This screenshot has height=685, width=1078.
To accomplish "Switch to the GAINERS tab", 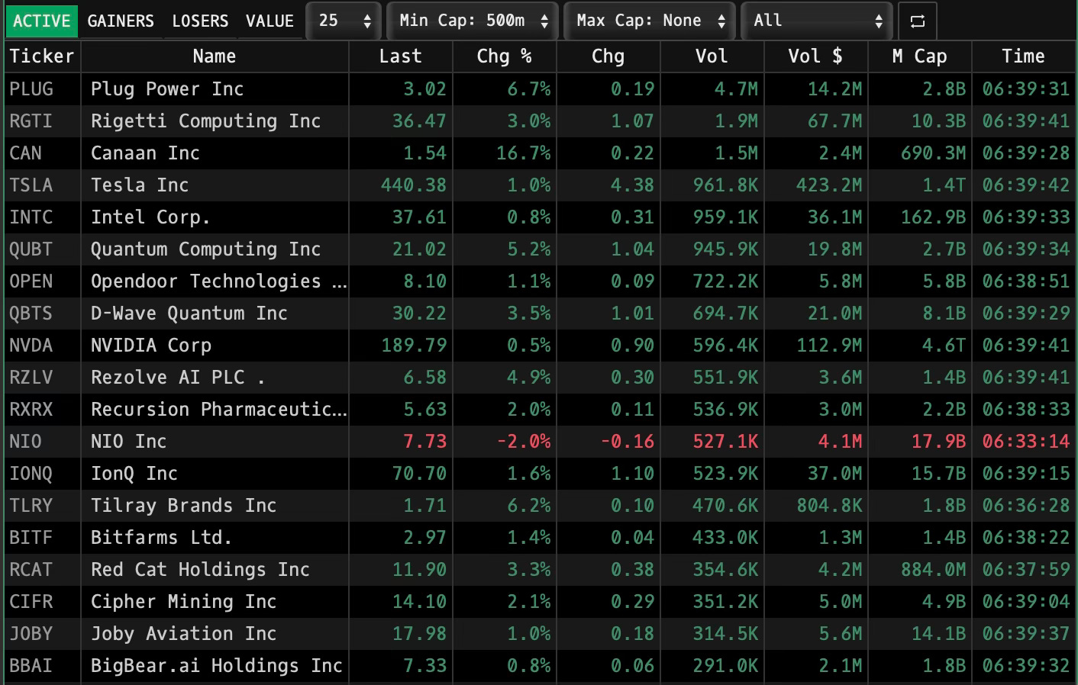I will coord(121,21).
